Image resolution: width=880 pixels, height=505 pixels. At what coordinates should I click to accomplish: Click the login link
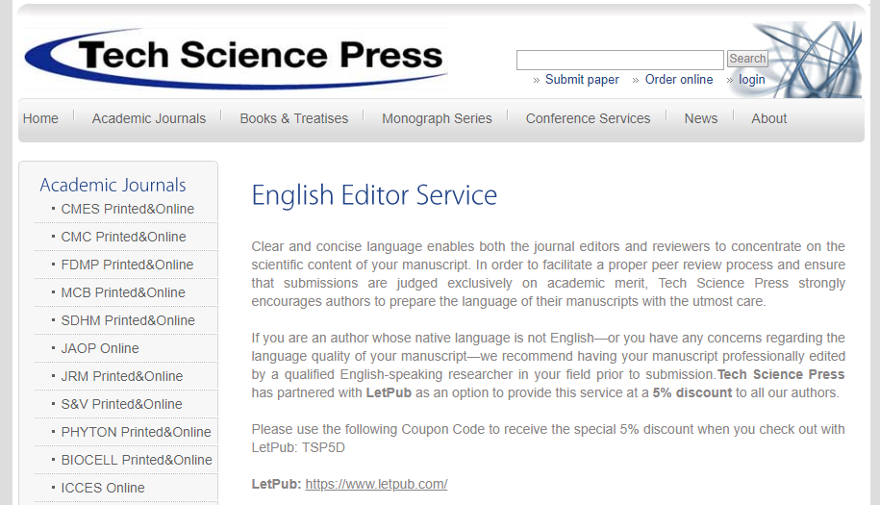point(752,80)
